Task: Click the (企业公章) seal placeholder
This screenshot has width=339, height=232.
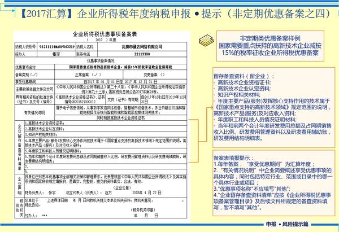Action: 122,187
